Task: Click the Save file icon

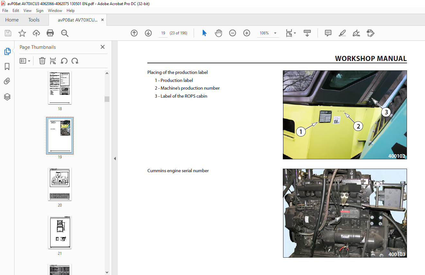Action: (x=8, y=33)
